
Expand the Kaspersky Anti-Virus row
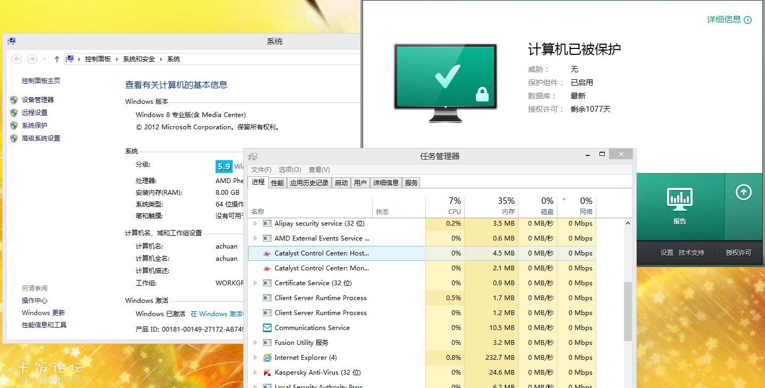click(x=255, y=373)
